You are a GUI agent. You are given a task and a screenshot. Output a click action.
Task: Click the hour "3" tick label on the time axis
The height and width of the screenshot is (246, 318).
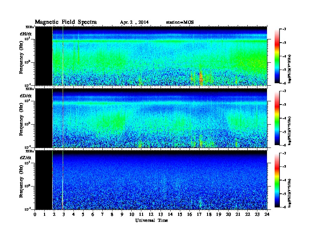[64, 214]
